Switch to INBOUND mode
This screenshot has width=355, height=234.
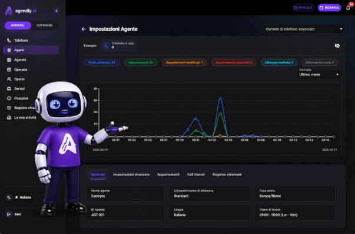18,25
